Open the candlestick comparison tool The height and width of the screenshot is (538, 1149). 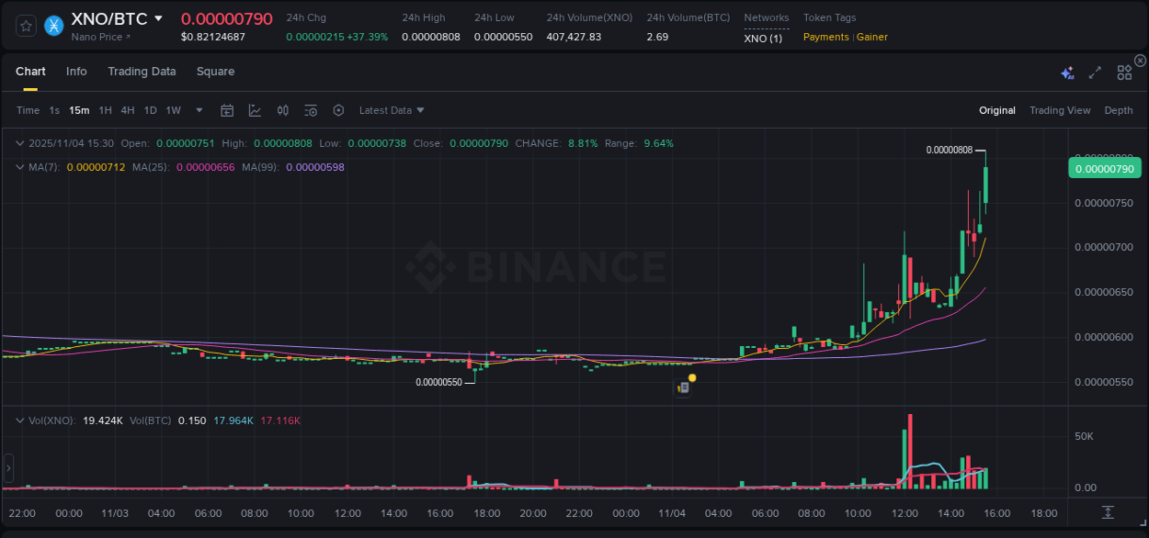coord(282,110)
